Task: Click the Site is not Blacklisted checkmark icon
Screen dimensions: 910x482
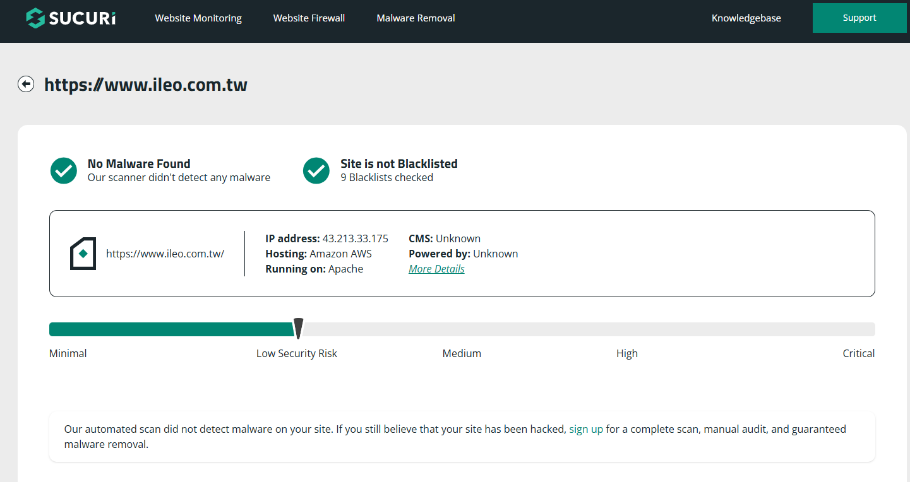Action: (316, 170)
